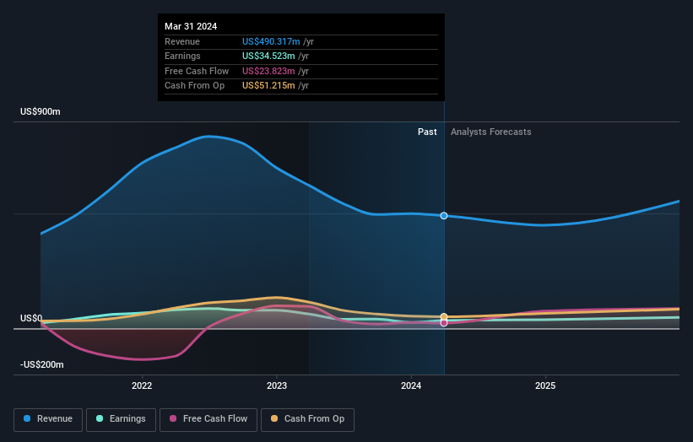Click the Revenue row label in tooltip
Image resolution: width=693 pixels, height=442 pixels.
click(x=182, y=41)
